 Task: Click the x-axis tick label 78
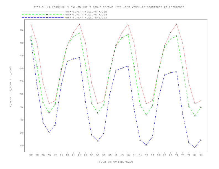pos(189,155)
